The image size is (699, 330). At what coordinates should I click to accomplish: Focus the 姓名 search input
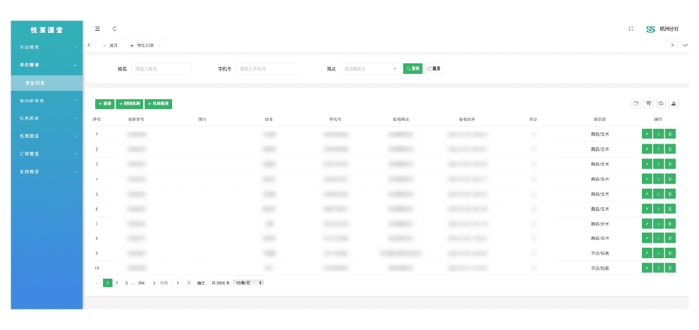click(x=162, y=69)
